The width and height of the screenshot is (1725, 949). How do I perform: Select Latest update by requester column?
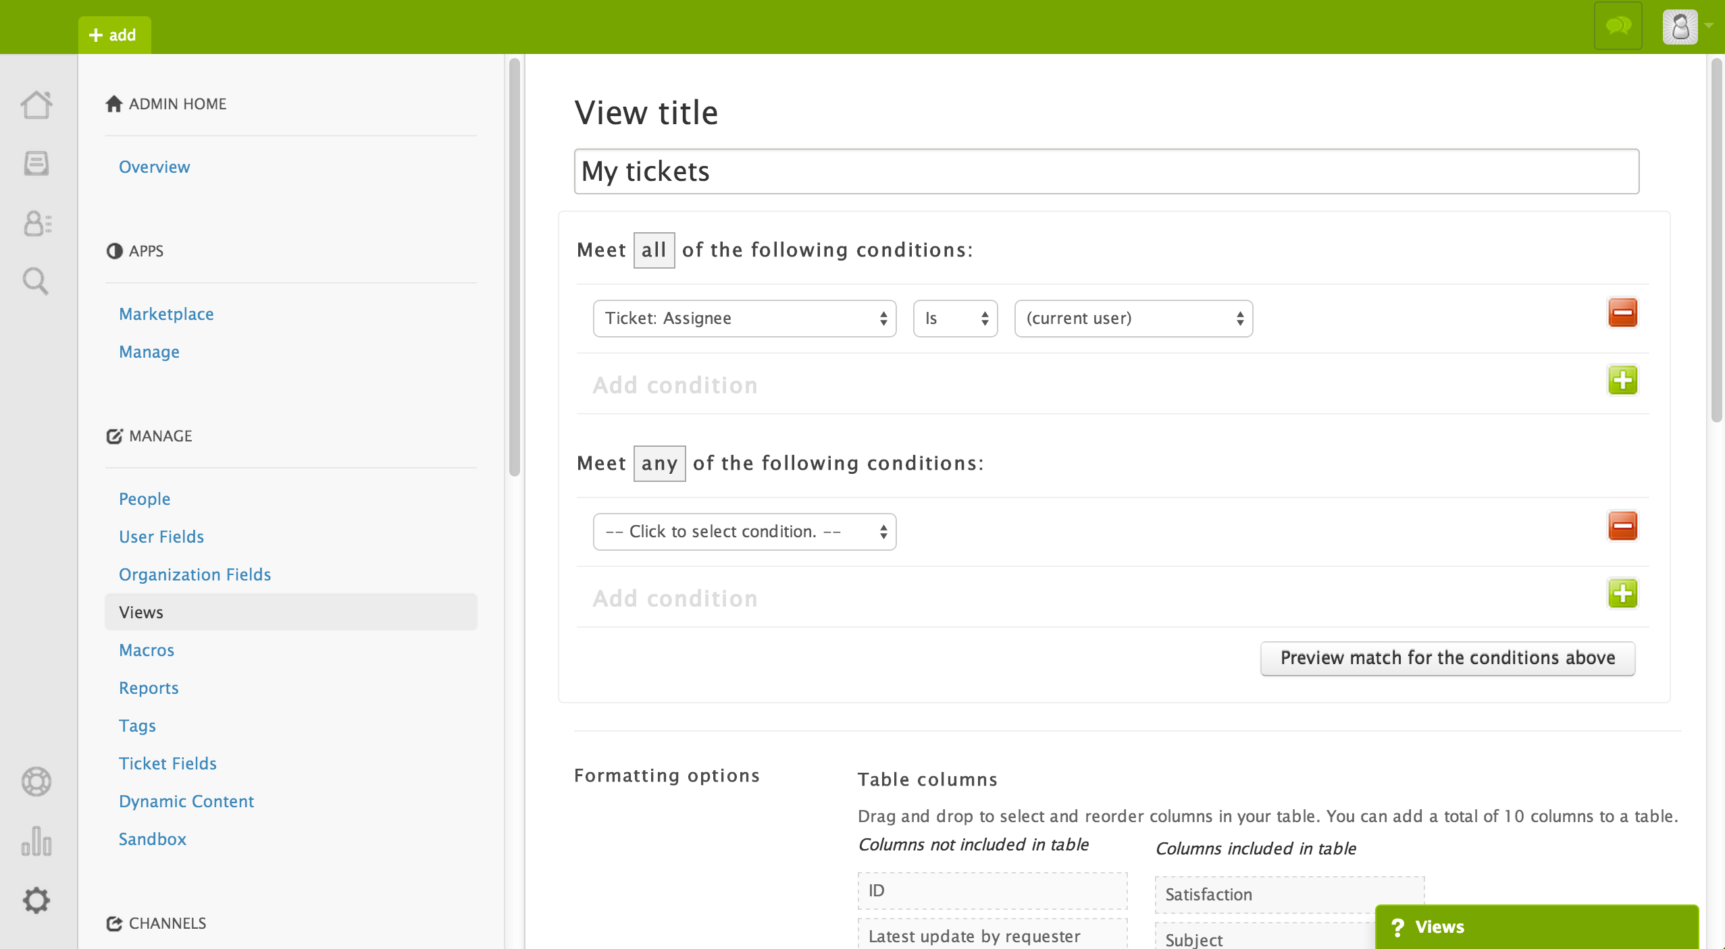click(992, 934)
